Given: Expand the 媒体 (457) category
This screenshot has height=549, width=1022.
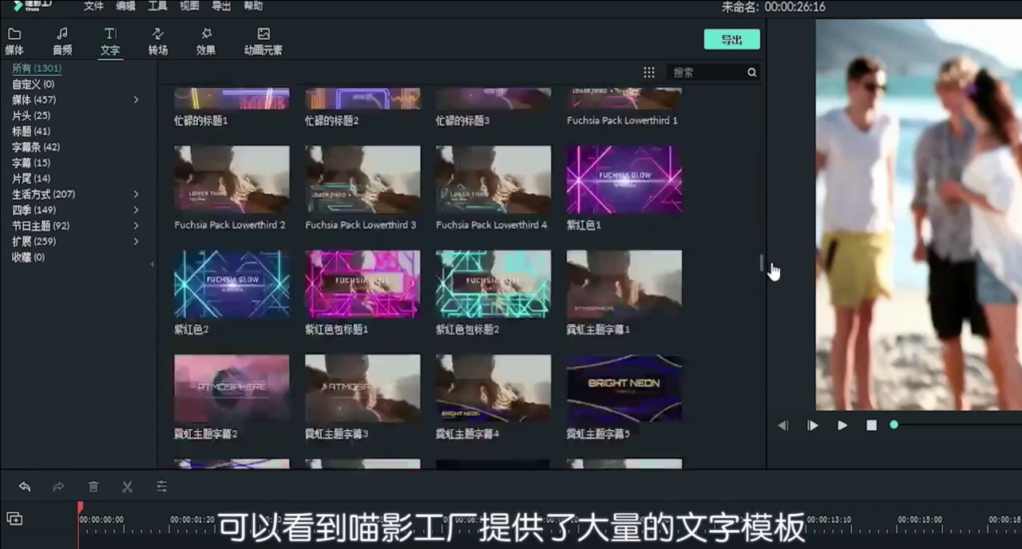Looking at the screenshot, I should (136, 99).
